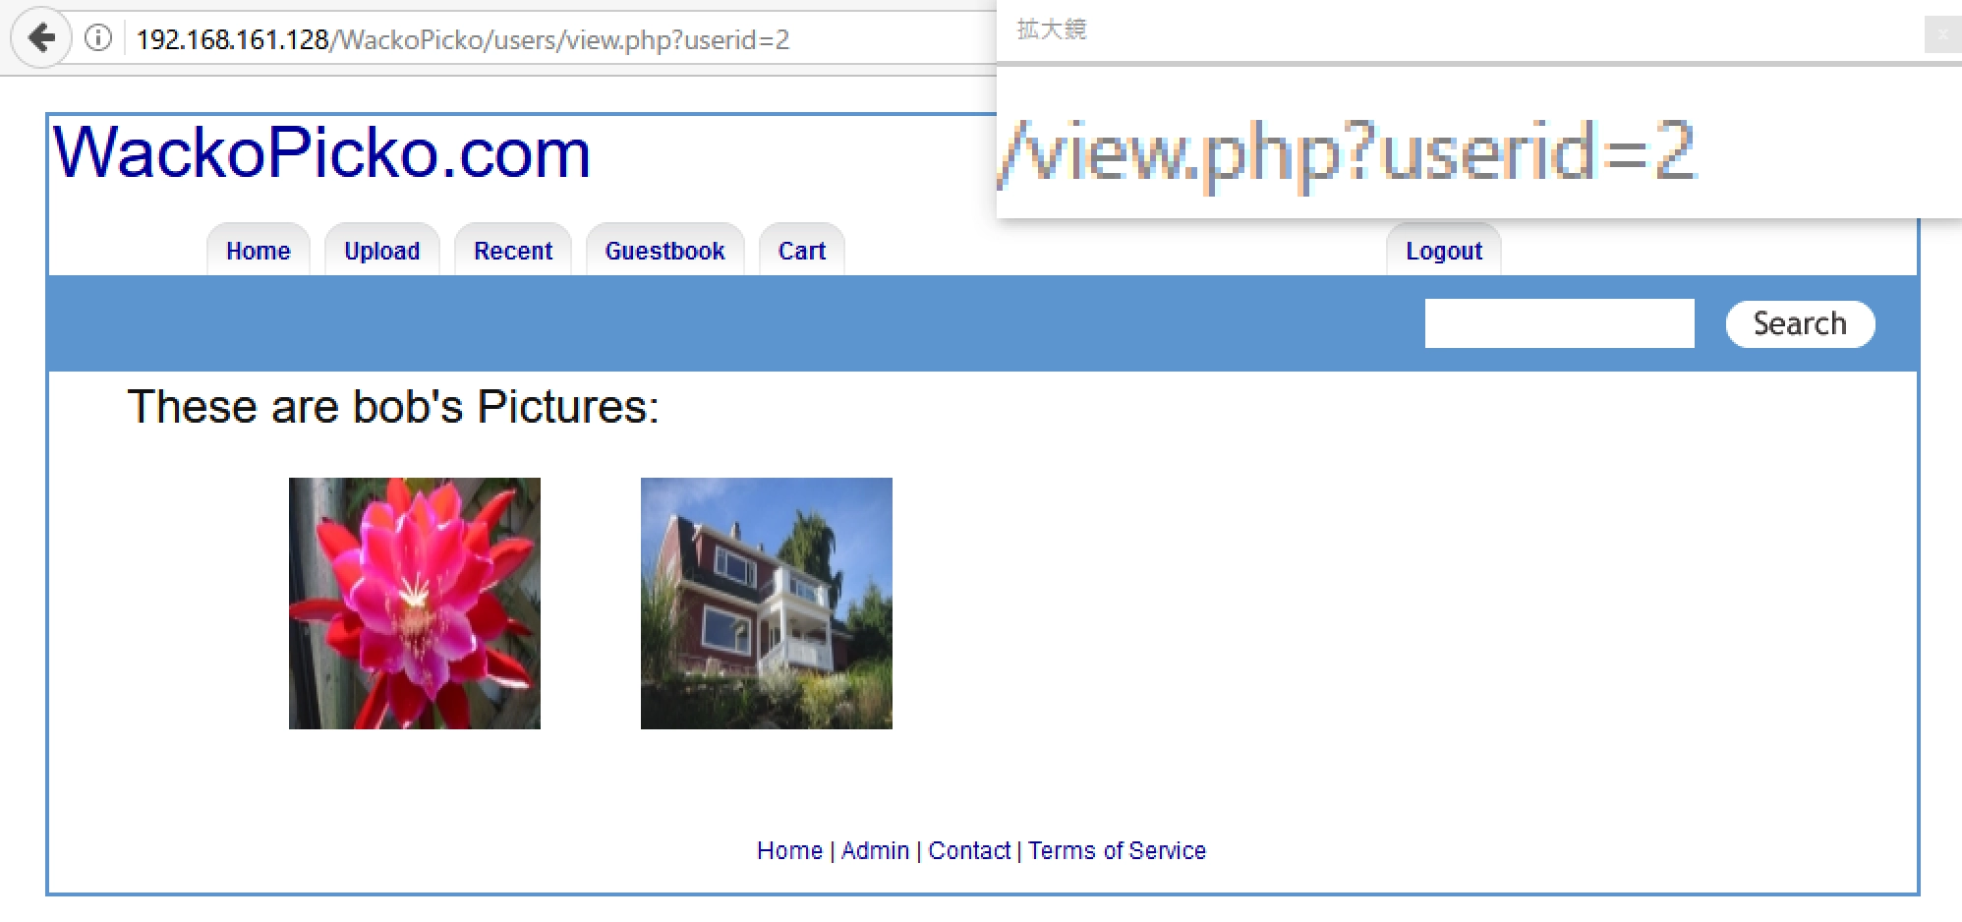This screenshot has width=1962, height=922.
Task: Open the site information icon
Action: [x=98, y=38]
